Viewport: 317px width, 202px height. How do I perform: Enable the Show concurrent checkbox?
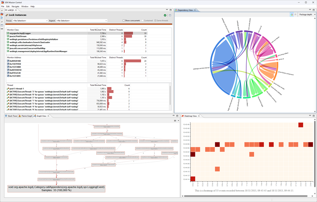[x=124, y=21]
